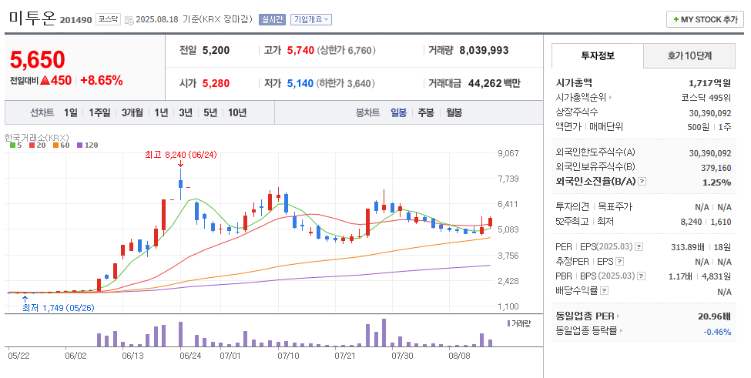Select the 3개월 line chart period

click(132, 112)
